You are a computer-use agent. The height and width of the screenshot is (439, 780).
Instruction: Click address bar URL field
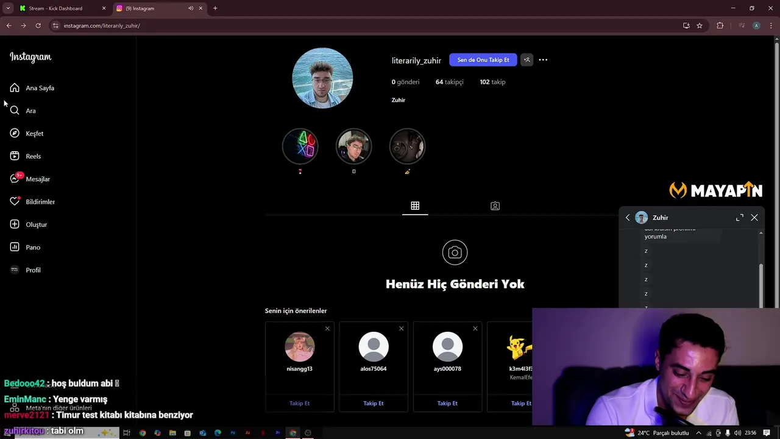coord(366,26)
